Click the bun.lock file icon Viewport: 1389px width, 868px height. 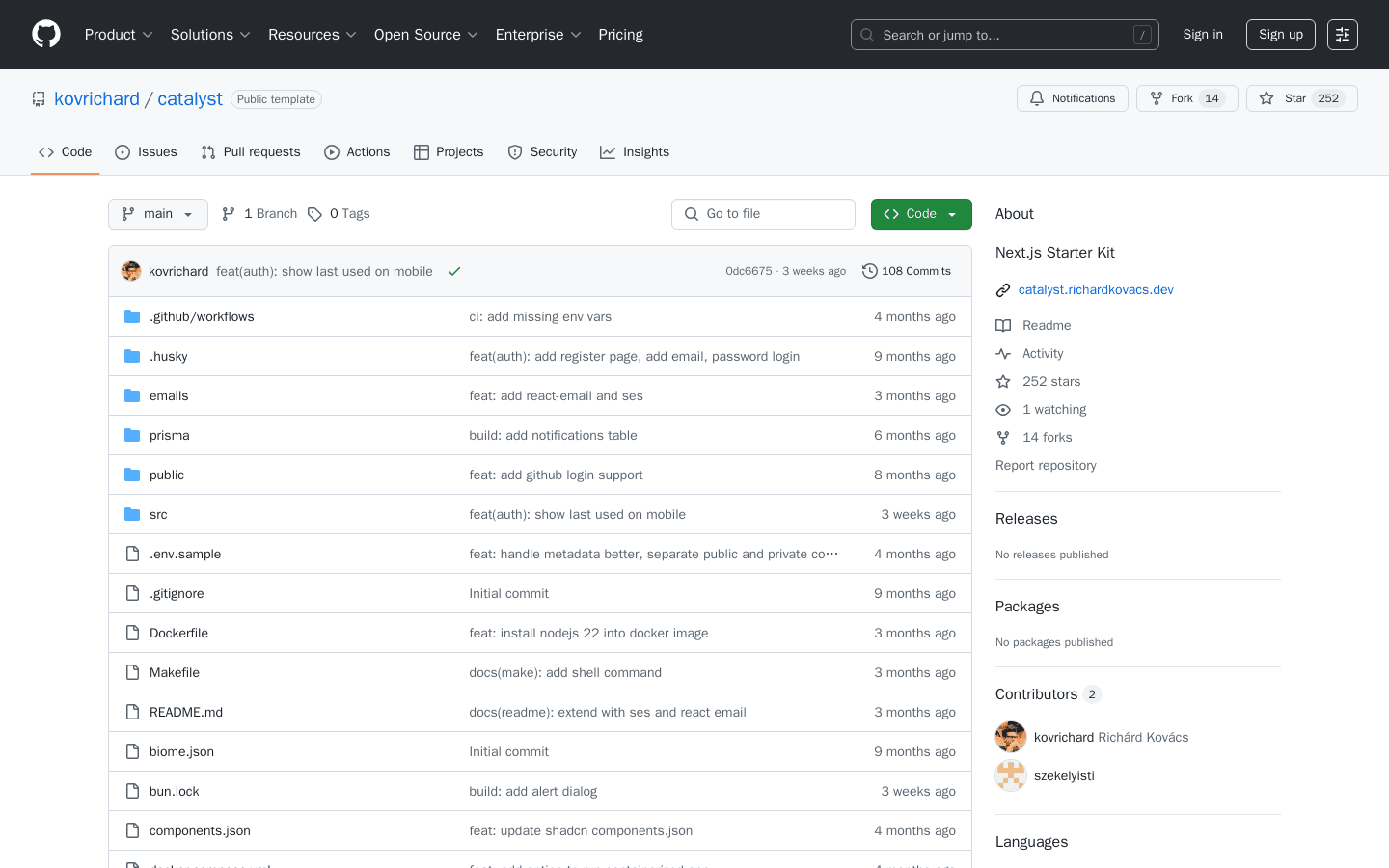click(x=132, y=791)
